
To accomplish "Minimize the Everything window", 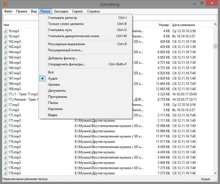I will tap(195, 3).
